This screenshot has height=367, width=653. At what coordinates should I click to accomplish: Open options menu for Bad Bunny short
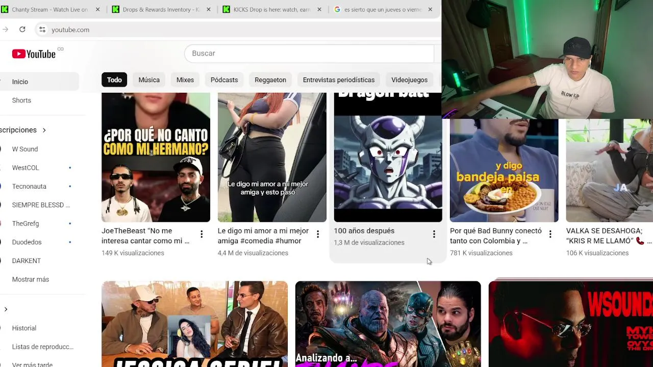click(x=550, y=234)
